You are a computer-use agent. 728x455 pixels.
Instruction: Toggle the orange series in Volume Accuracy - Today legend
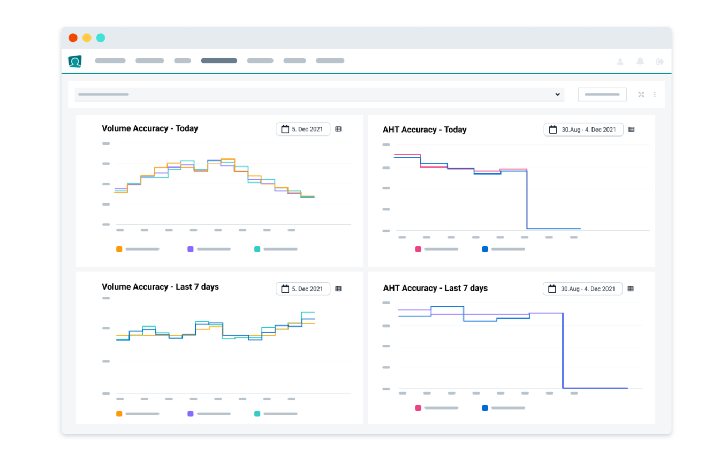(119, 249)
